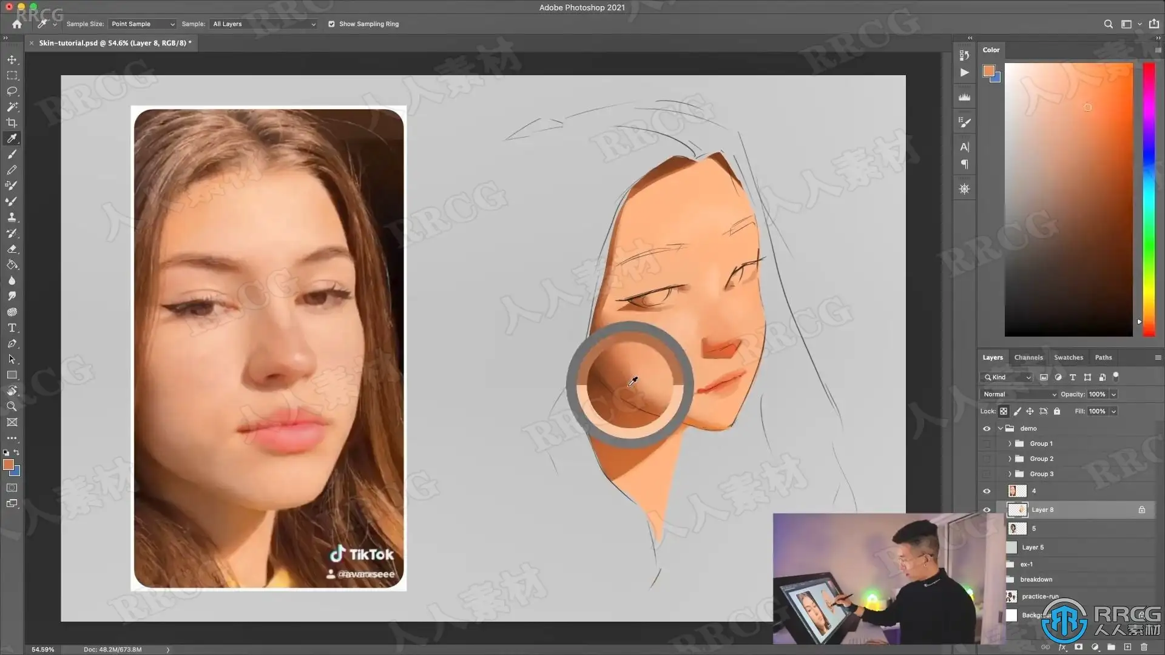Switch to the Channels tab

[1028, 357]
